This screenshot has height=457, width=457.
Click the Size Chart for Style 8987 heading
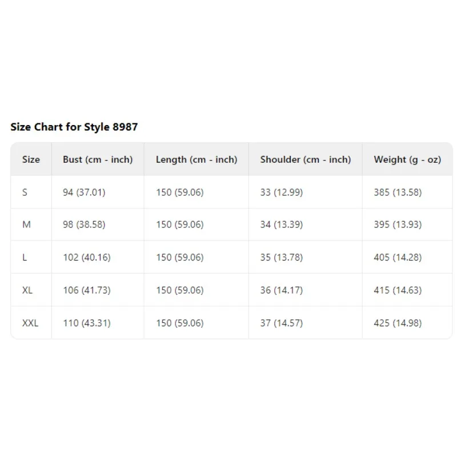pos(74,127)
